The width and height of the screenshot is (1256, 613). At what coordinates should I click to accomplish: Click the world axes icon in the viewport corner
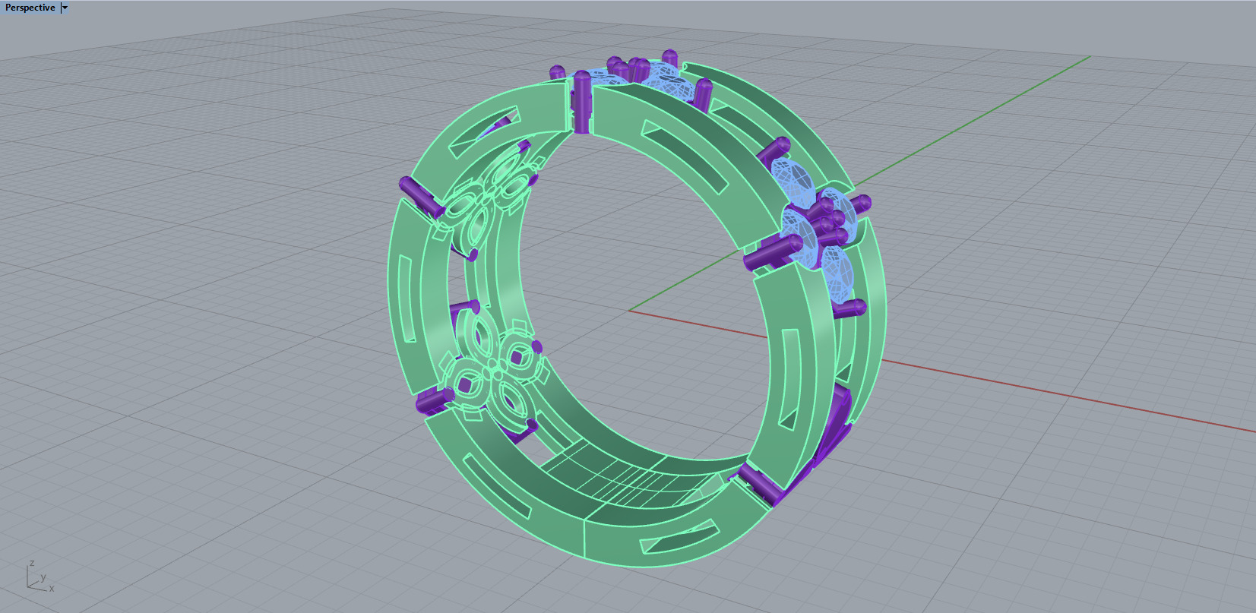[40, 577]
